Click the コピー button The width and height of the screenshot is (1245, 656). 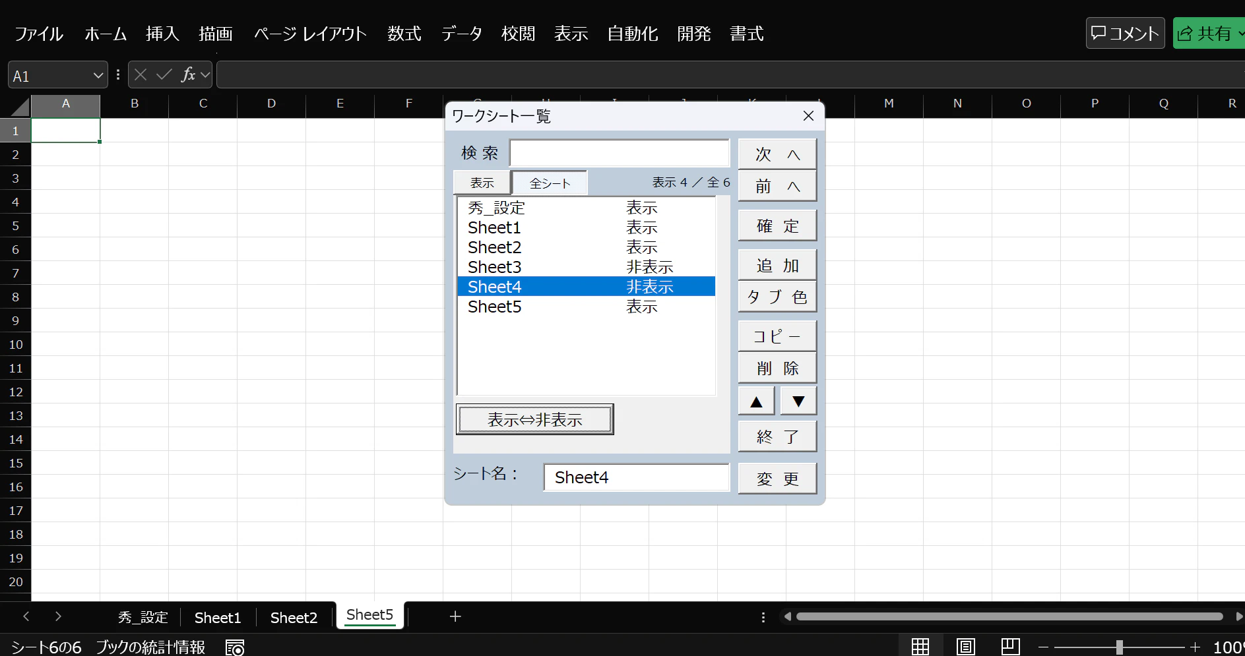777,336
